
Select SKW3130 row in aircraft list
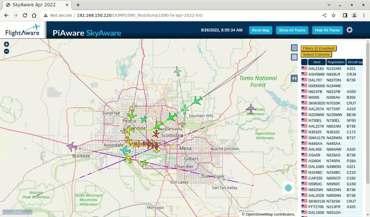(332, 201)
